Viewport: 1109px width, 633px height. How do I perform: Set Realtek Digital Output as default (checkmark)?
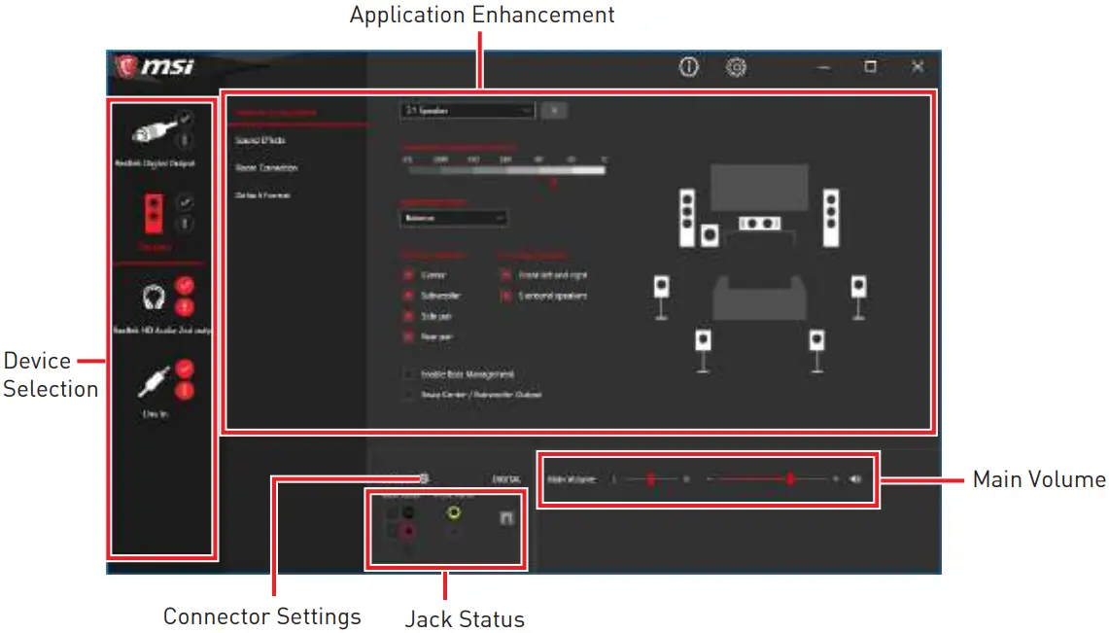coord(185,118)
